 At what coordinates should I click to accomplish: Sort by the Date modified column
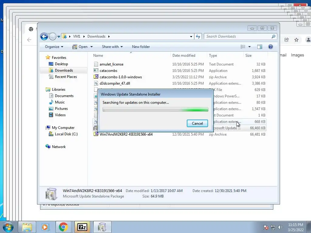(x=189, y=56)
